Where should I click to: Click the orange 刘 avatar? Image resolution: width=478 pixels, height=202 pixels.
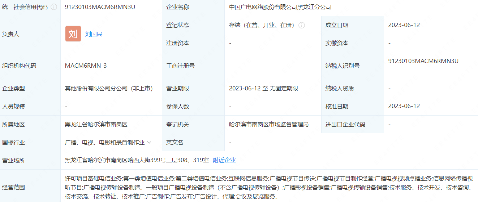73,34
